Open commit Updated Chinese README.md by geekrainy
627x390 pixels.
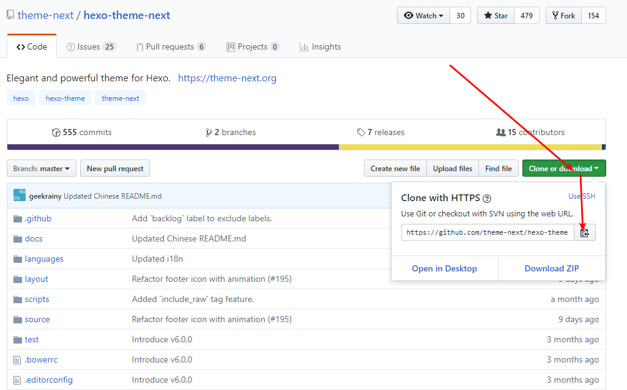pos(113,196)
